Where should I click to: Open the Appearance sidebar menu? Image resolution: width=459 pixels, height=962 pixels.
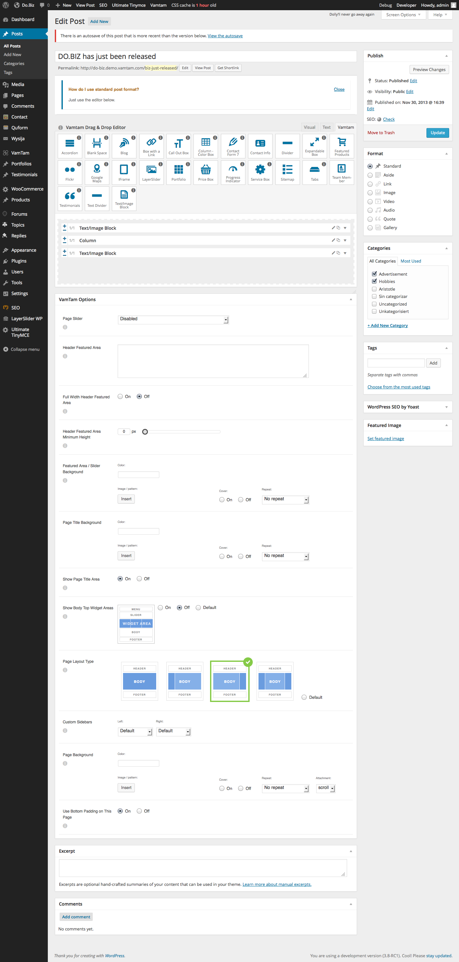click(x=24, y=250)
